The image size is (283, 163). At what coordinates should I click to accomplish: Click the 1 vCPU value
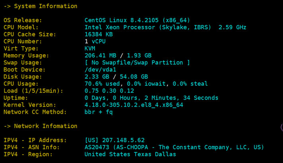(x=95, y=41)
